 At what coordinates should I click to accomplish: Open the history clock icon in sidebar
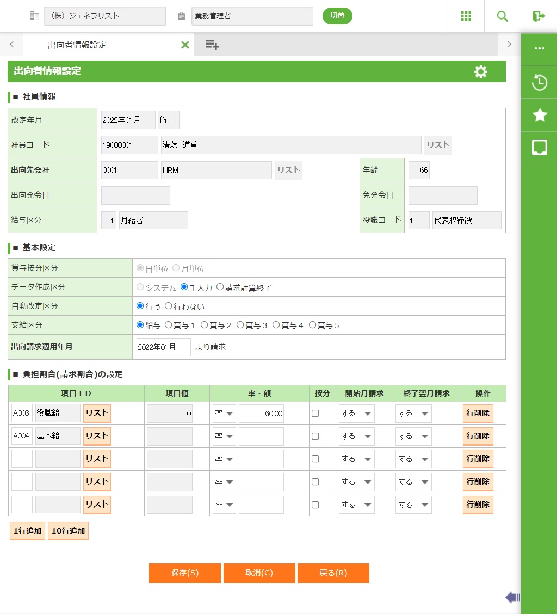(539, 83)
